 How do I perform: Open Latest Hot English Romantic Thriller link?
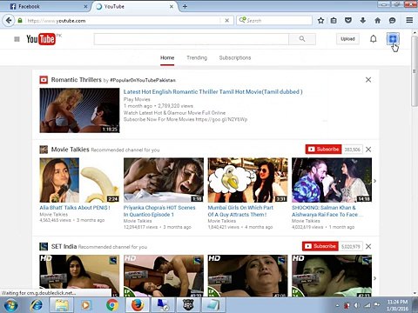212,91
